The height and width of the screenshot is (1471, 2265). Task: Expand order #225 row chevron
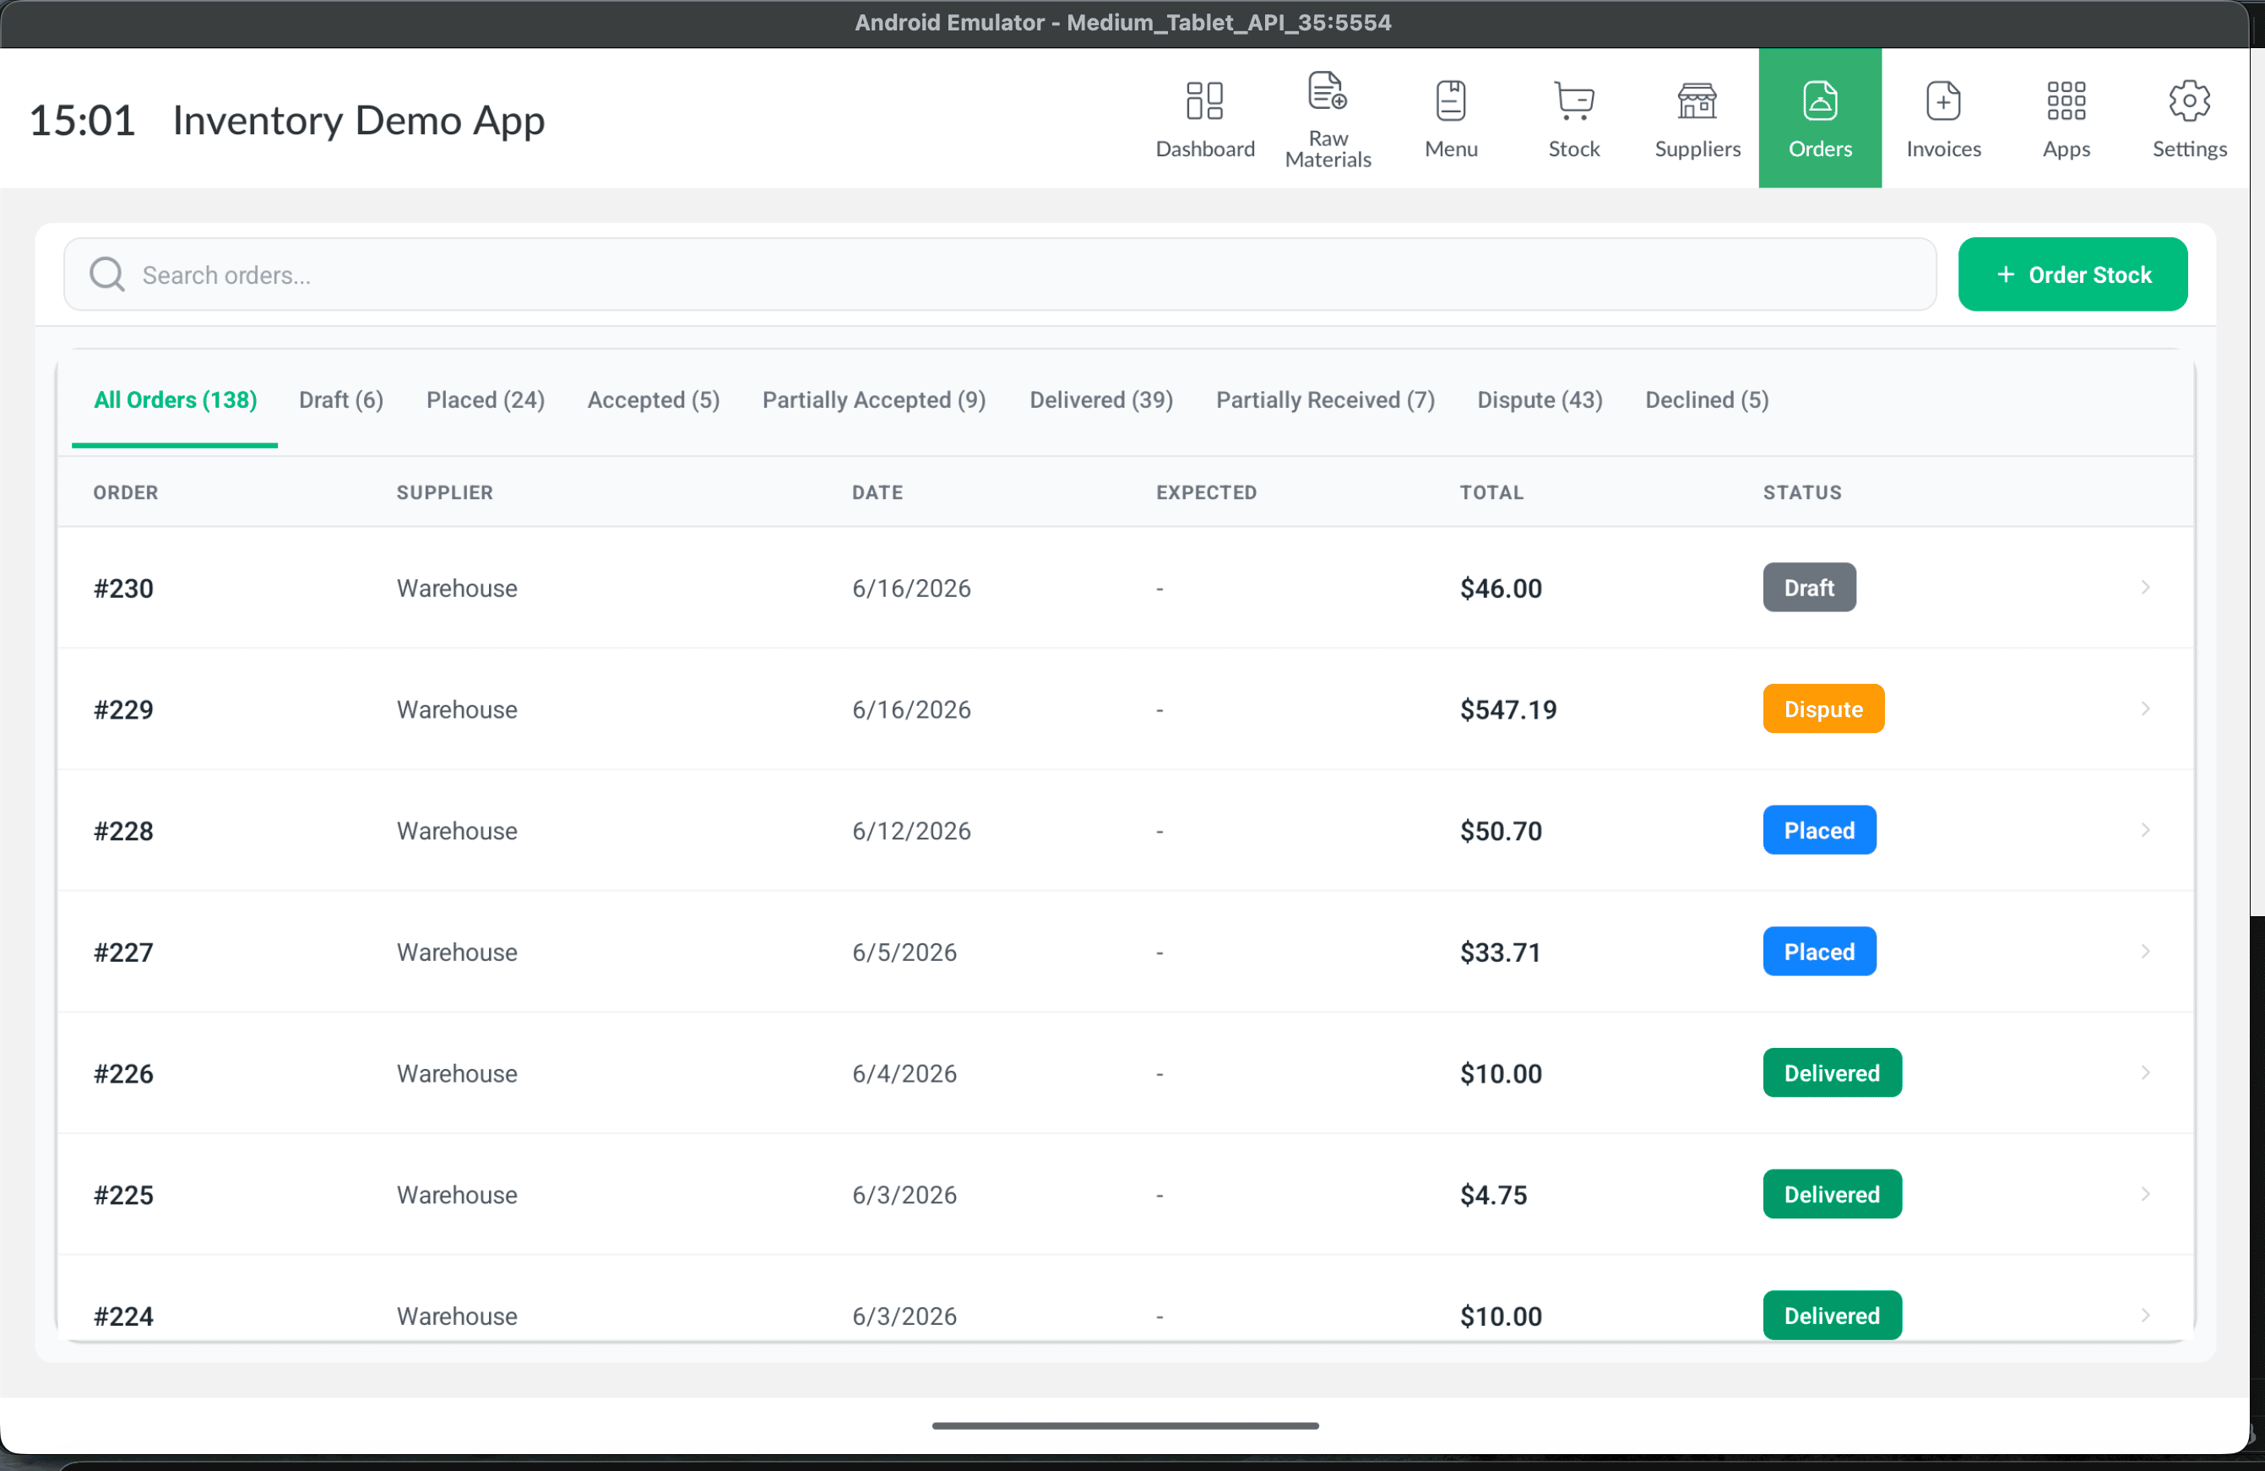tap(2144, 1194)
